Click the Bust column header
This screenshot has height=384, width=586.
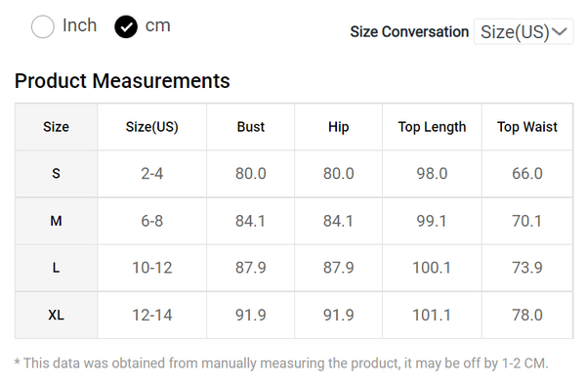tap(250, 127)
